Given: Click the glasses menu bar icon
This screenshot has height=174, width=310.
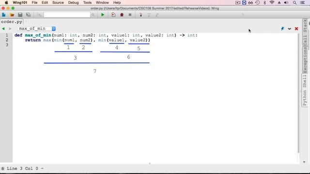Looking at the screenshot, I should coord(250,2).
